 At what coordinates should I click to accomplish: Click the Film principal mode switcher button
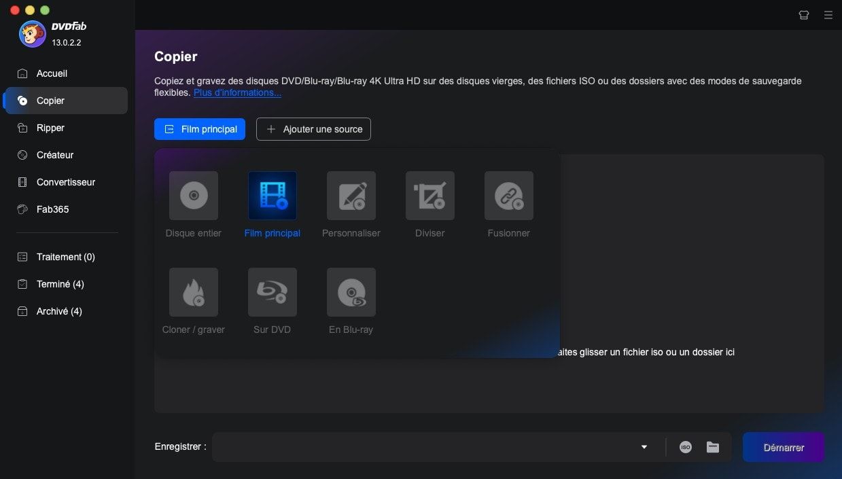(x=200, y=129)
